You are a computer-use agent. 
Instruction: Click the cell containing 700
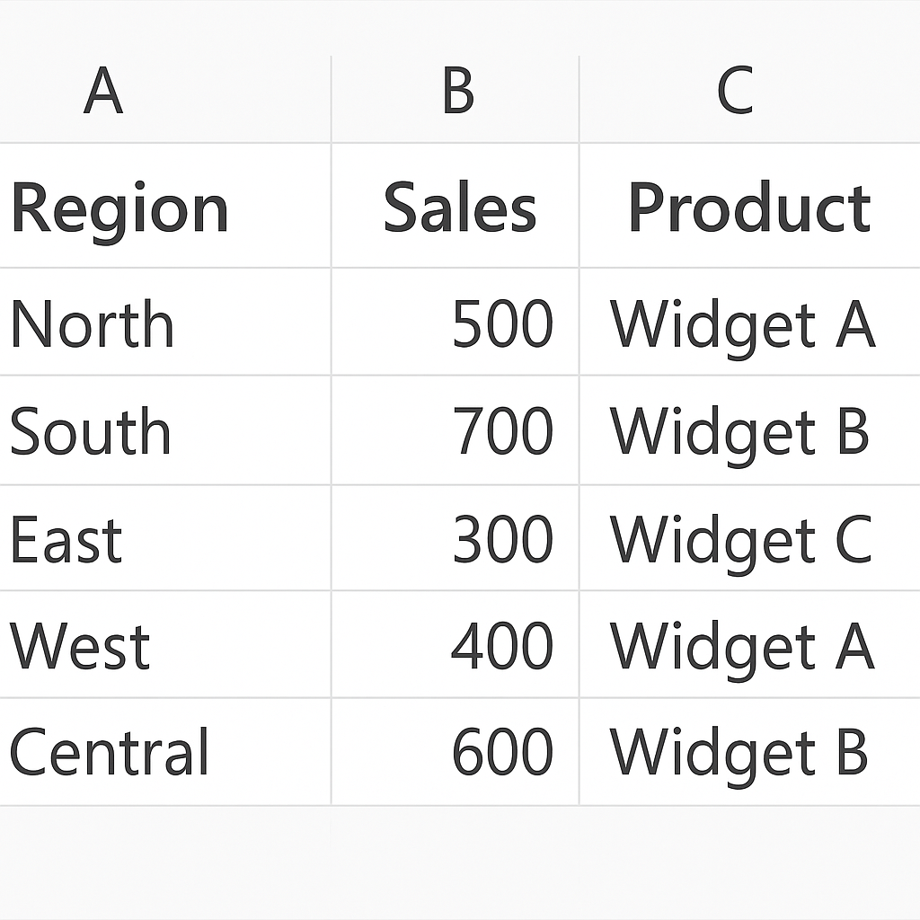[x=501, y=431]
